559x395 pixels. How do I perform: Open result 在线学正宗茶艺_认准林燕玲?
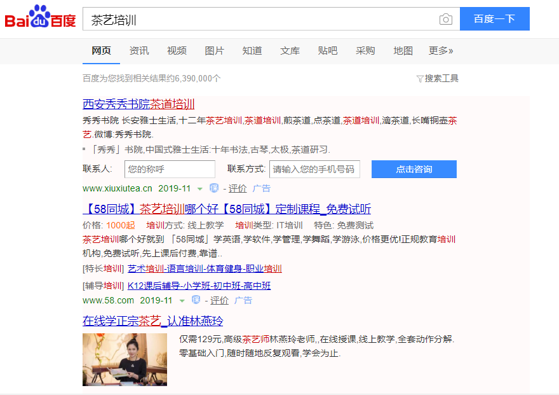click(x=153, y=321)
